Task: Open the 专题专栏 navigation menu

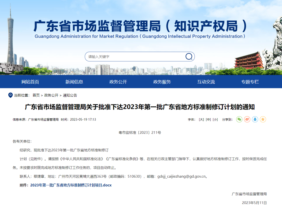Action: [x=249, y=82]
